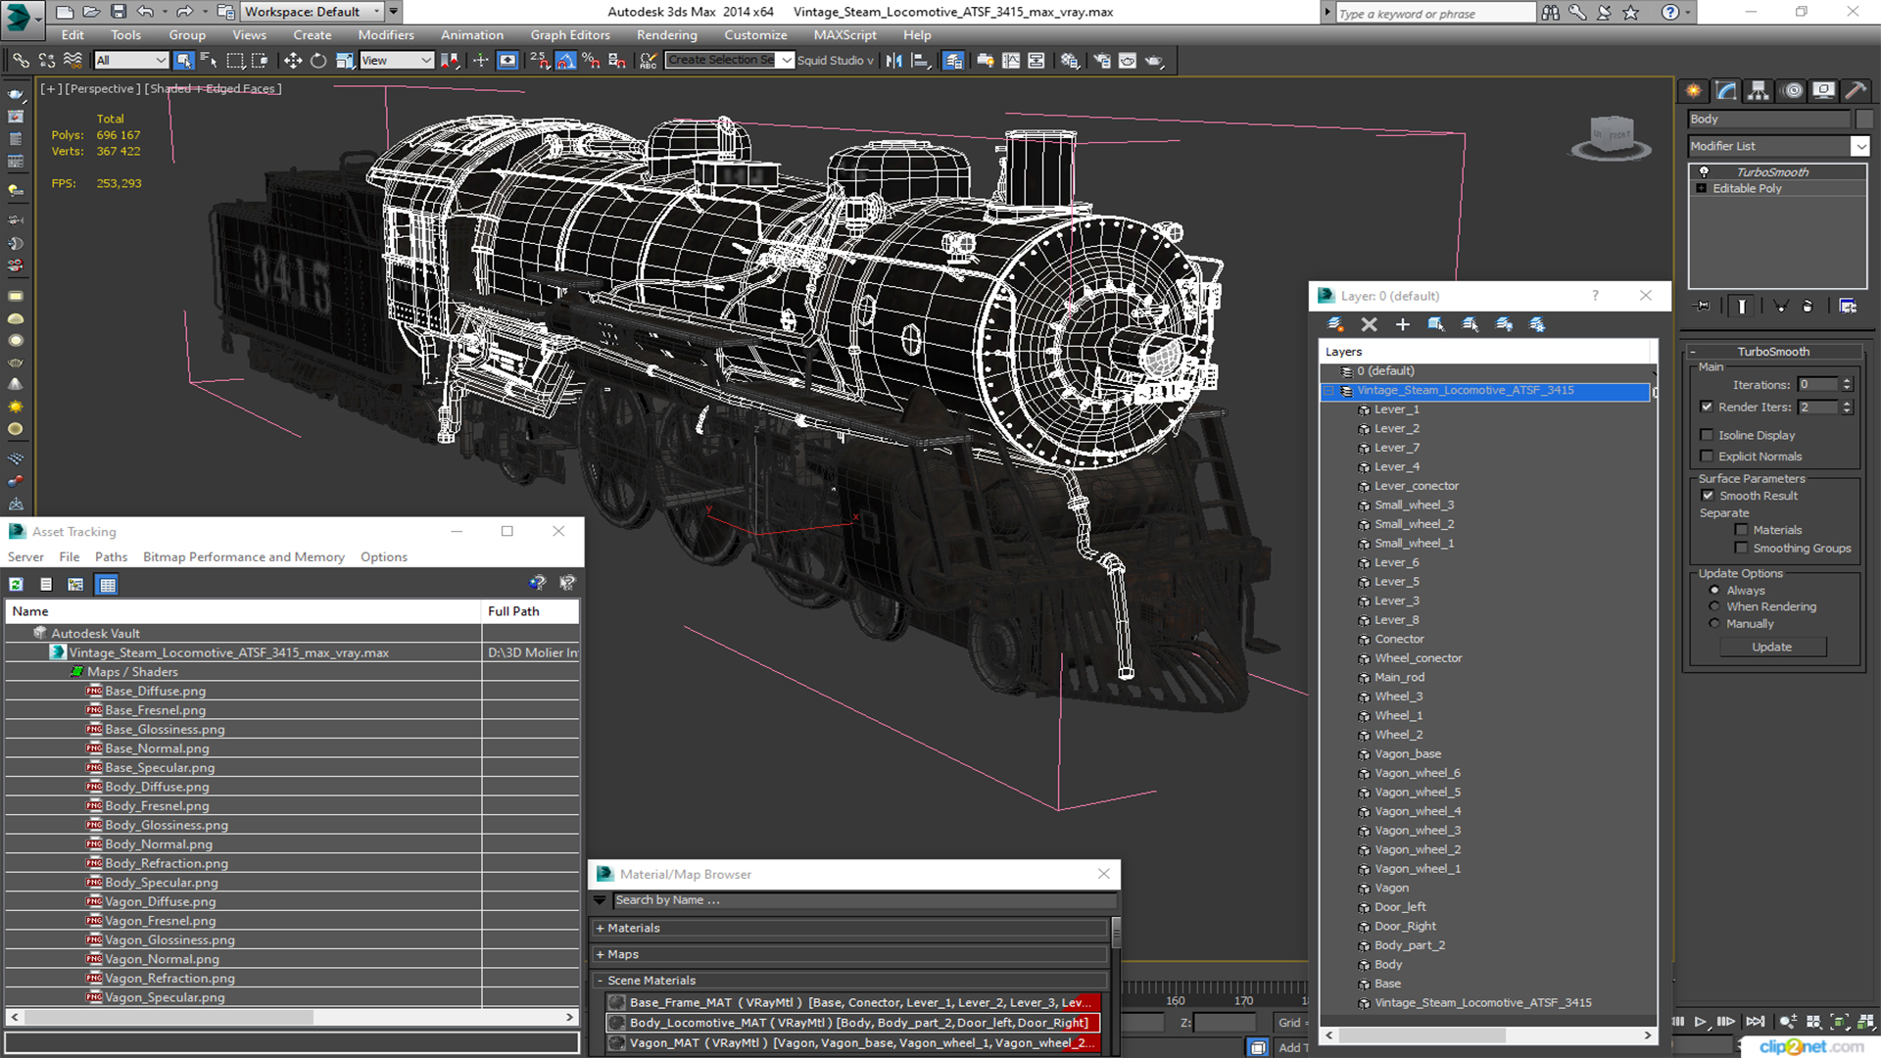Switch to the Hierarchy command panel tab
The height and width of the screenshot is (1058, 1881).
[x=1759, y=91]
